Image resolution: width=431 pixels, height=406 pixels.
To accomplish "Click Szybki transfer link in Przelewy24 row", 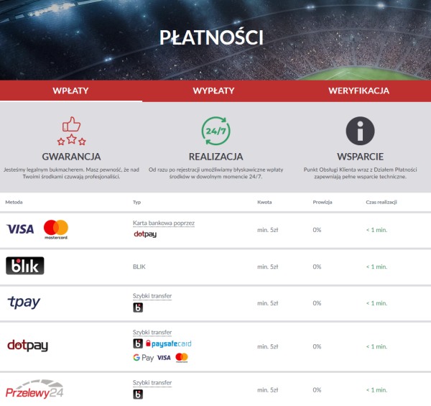I will [x=152, y=382].
